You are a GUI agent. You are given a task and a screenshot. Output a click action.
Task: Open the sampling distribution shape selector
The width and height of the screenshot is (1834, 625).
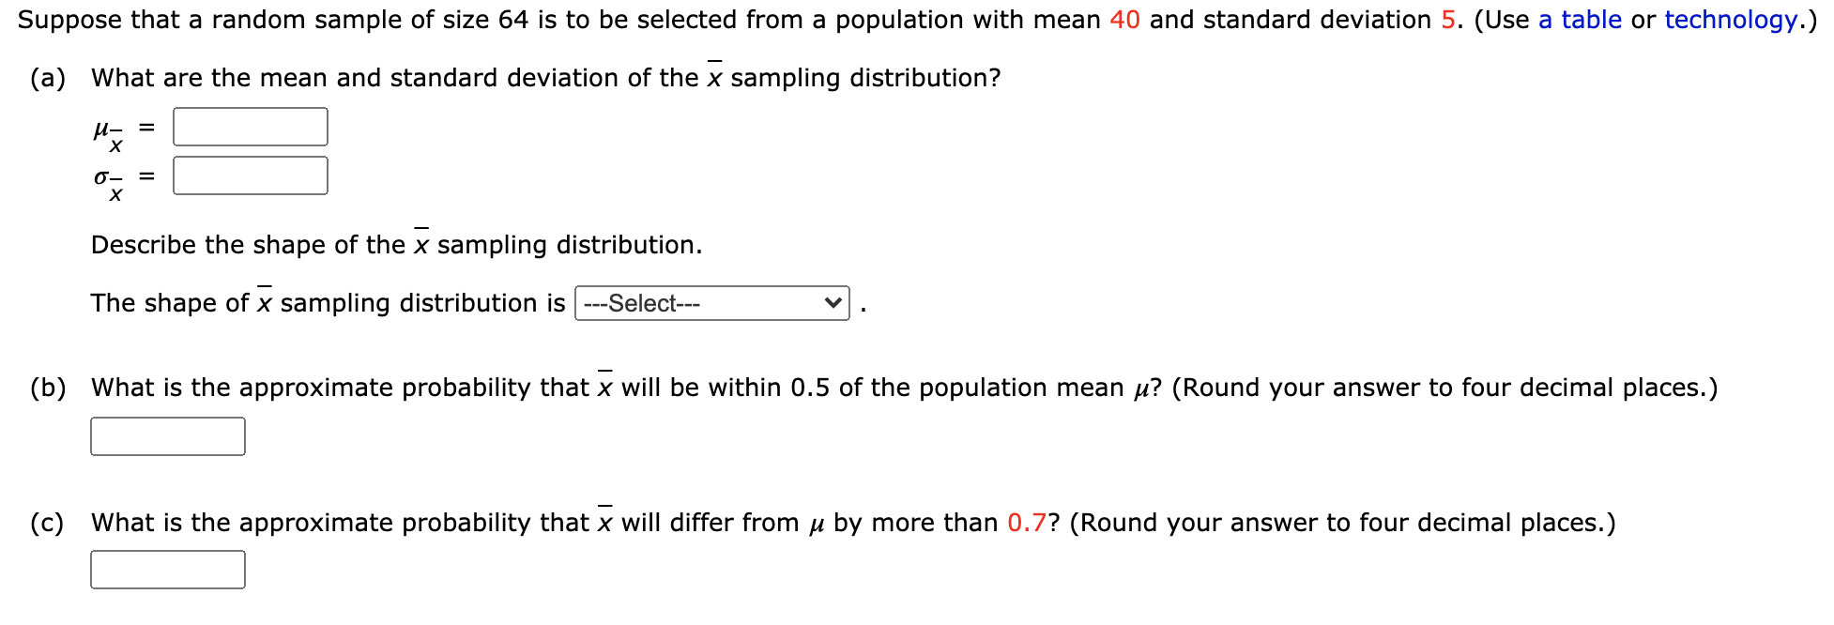coord(711,303)
